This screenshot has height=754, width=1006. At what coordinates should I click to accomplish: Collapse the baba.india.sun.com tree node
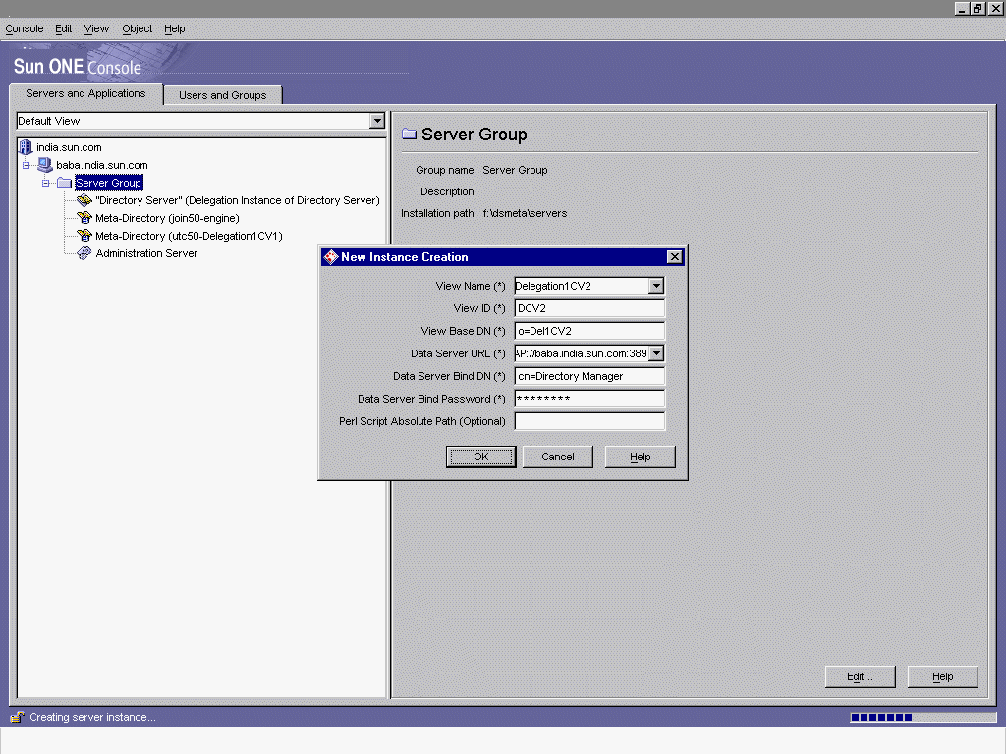[x=26, y=165]
